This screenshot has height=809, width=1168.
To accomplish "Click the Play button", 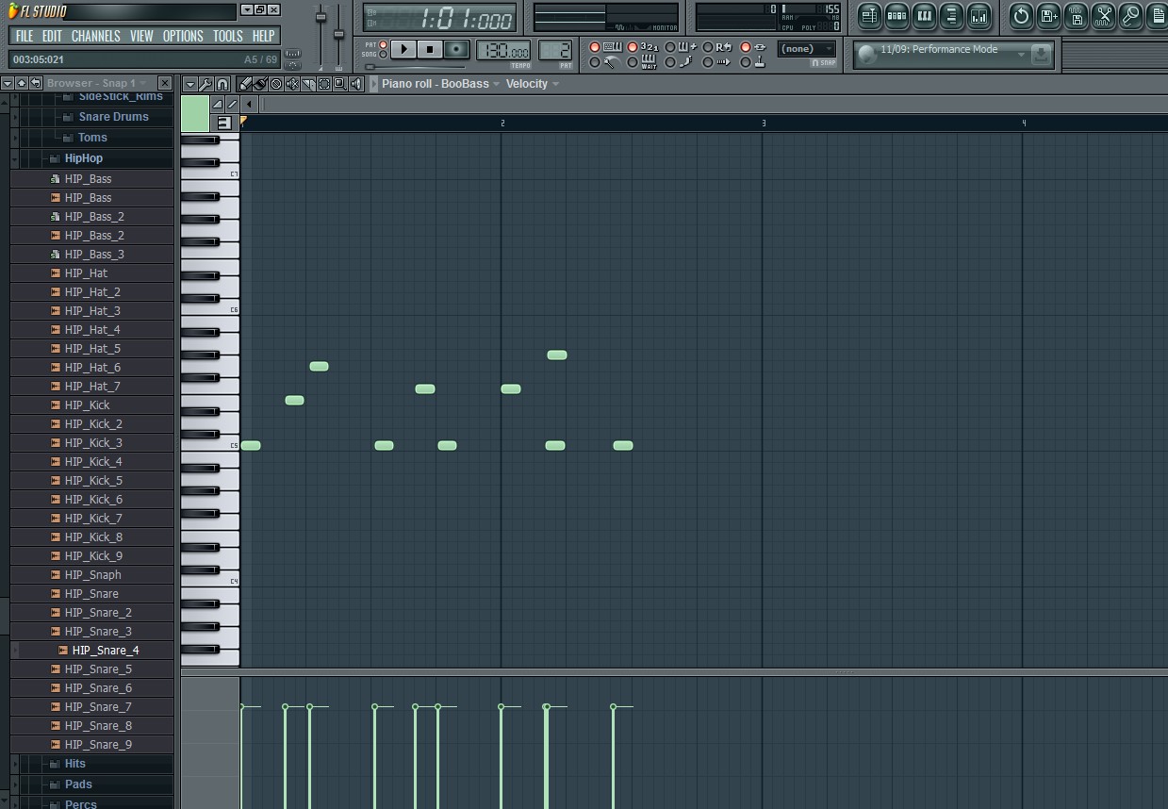I will 403,49.
